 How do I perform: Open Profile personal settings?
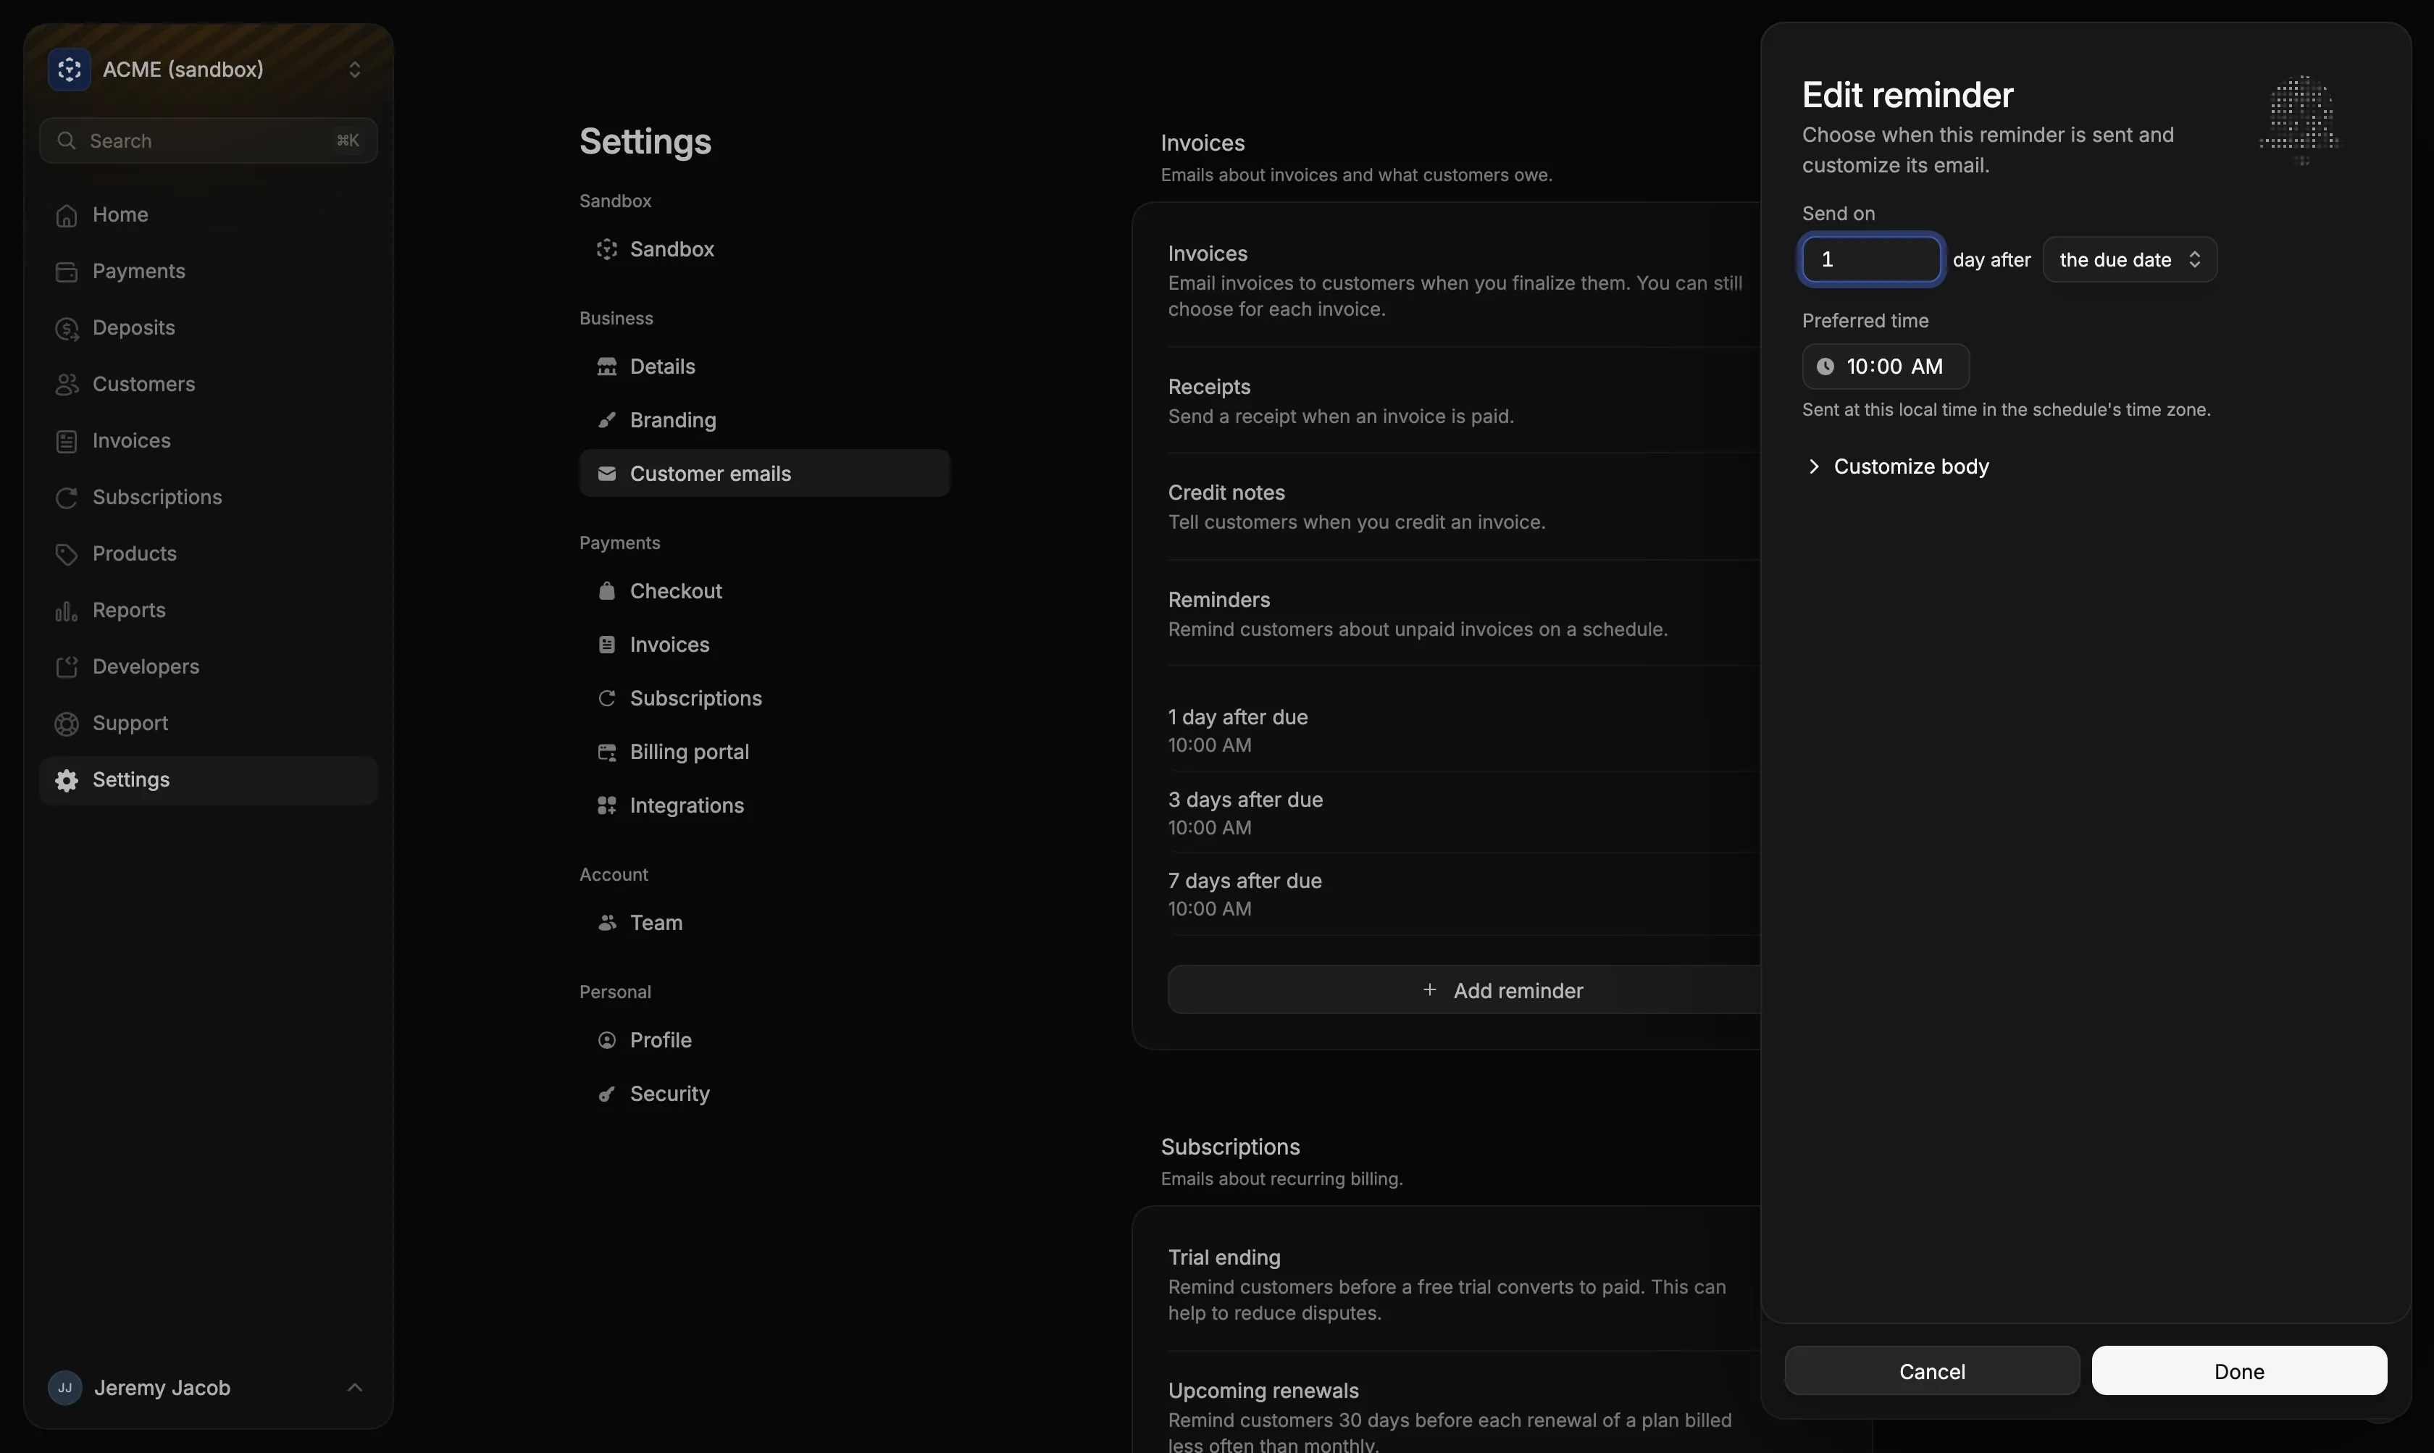[764, 1041]
